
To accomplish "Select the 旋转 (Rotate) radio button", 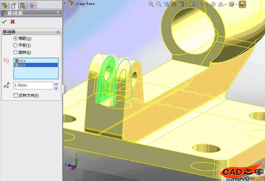I will click(16, 52).
